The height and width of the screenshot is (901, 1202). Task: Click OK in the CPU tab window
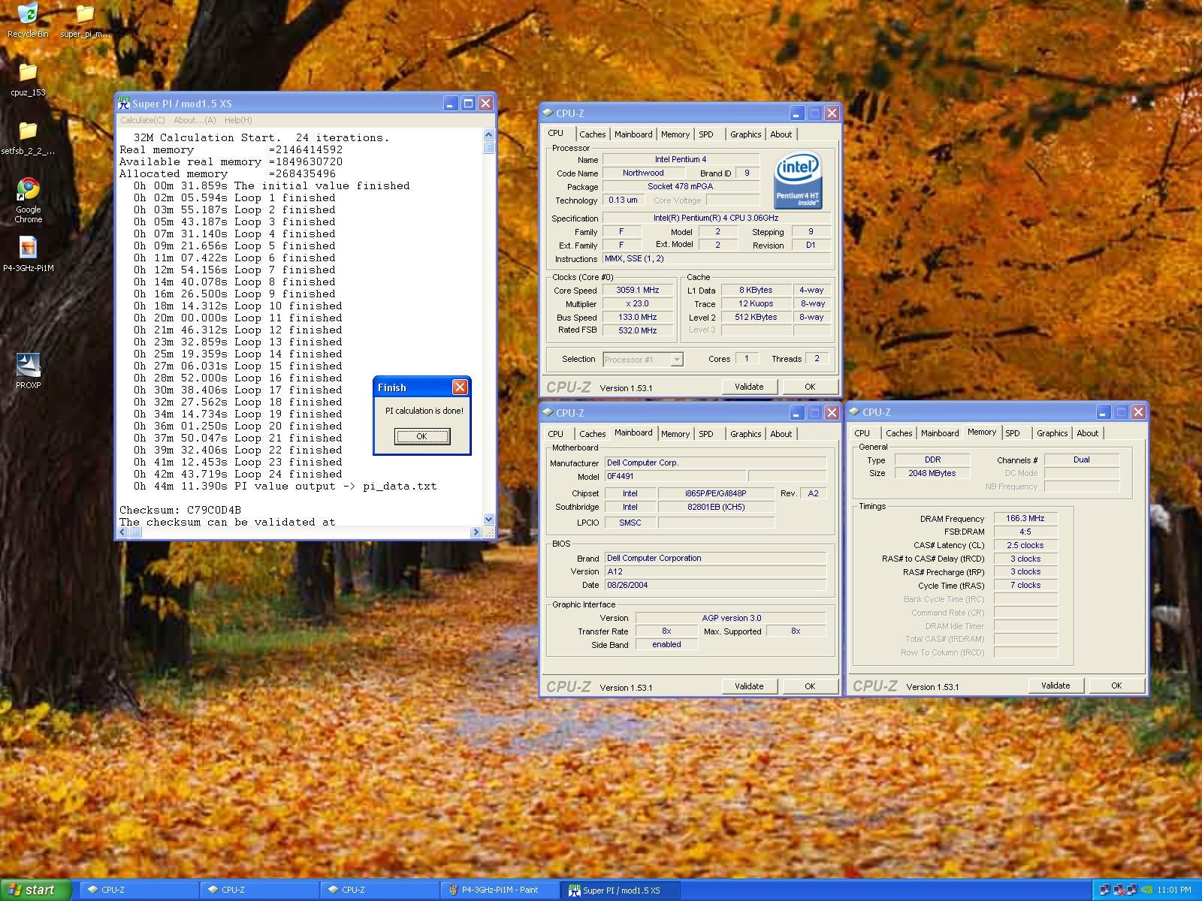[810, 387]
